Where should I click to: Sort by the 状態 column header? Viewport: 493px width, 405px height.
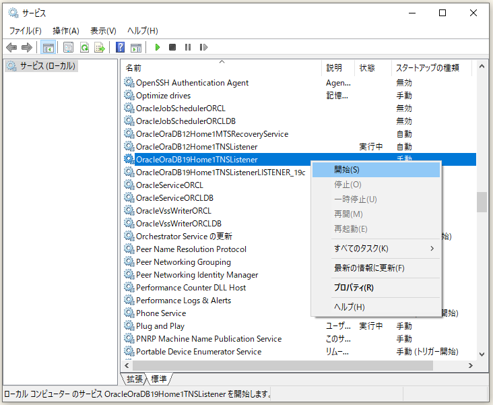click(373, 67)
